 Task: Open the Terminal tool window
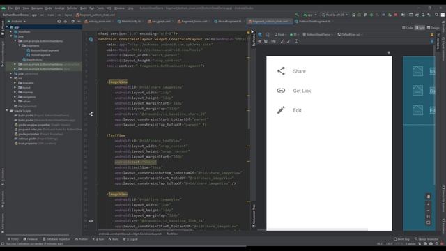click(30, 239)
